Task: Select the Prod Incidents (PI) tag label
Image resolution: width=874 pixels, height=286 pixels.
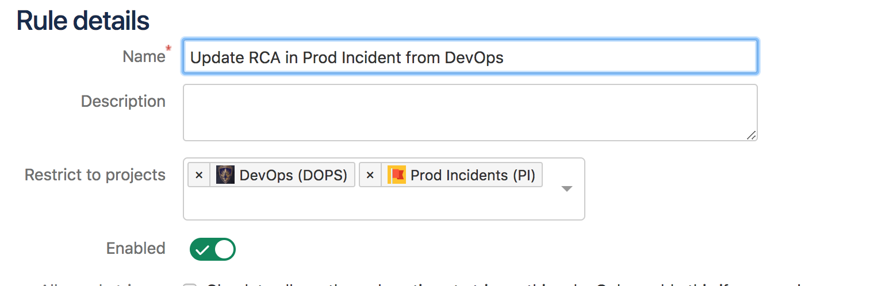Action: tap(473, 175)
